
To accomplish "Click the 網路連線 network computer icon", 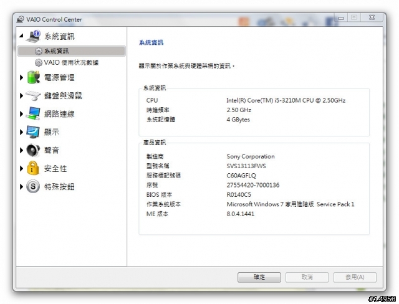I will 33,113.
